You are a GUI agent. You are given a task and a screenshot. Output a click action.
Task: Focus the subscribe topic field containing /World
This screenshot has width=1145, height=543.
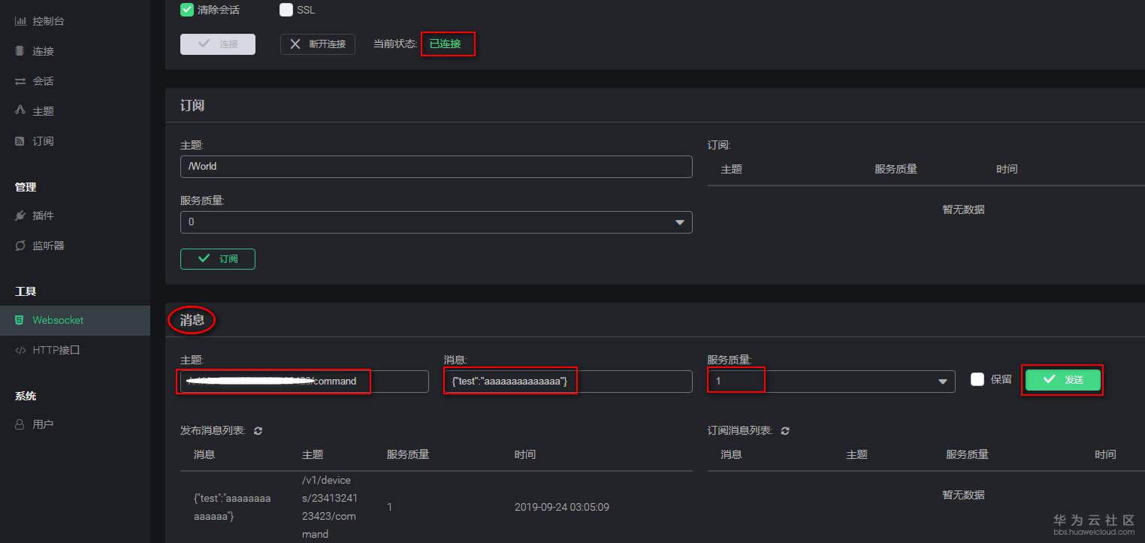coord(437,167)
